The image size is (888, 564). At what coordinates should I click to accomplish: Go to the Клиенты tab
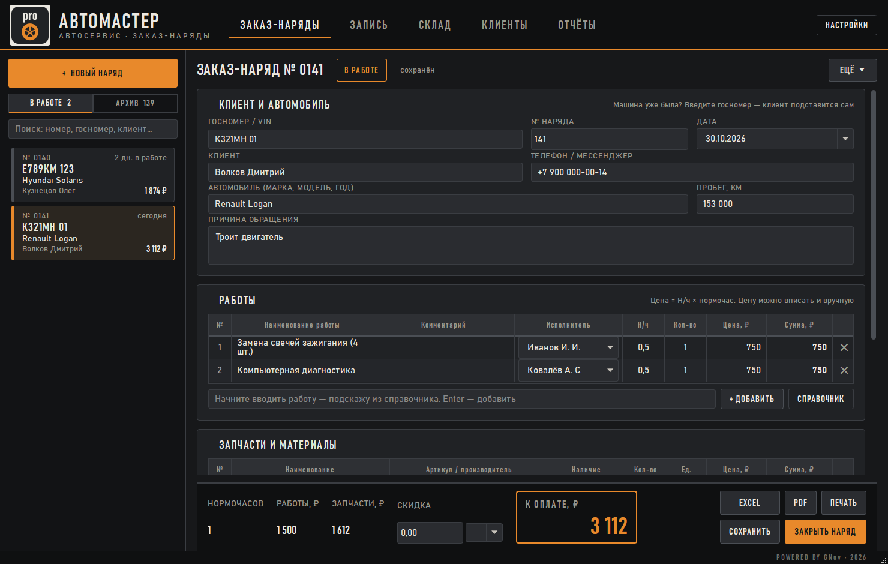505,25
